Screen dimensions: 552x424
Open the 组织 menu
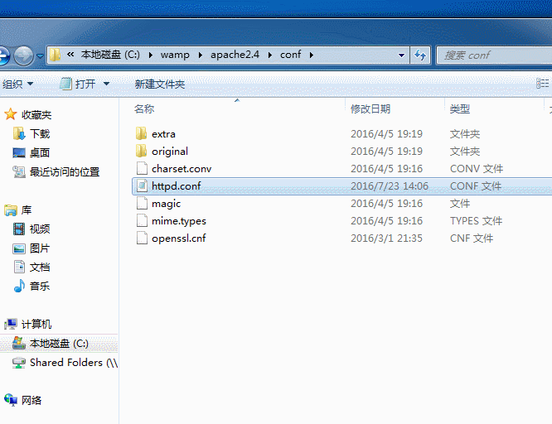[x=18, y=84]
